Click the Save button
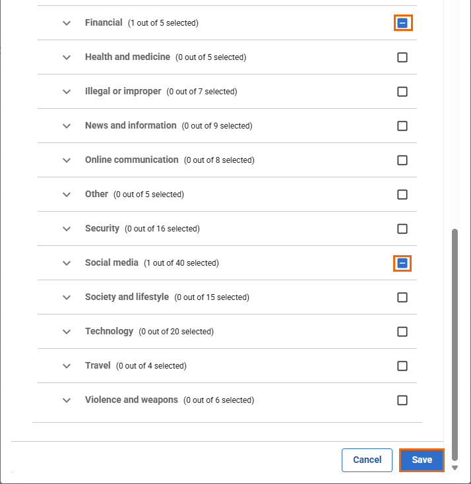Screen dimensions: 471x484 [x=422, y=460]
